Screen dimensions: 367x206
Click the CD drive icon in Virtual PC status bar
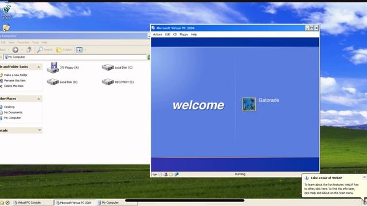coord(160,175)
